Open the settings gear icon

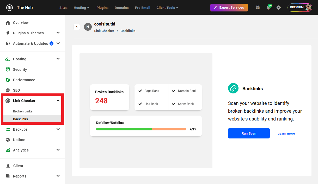(x=279, y=8)
